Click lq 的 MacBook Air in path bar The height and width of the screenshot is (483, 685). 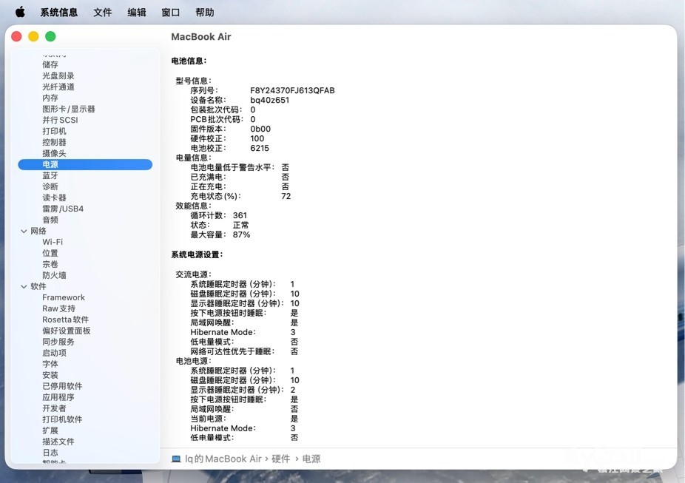tap(223, 459)
